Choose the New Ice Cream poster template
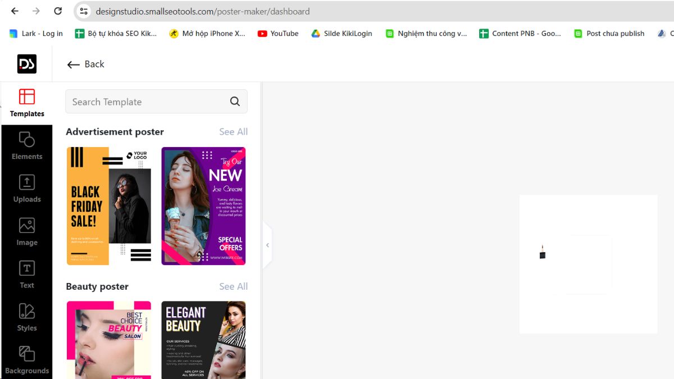Screen dimensions: 674x379 tap(203, 206)
